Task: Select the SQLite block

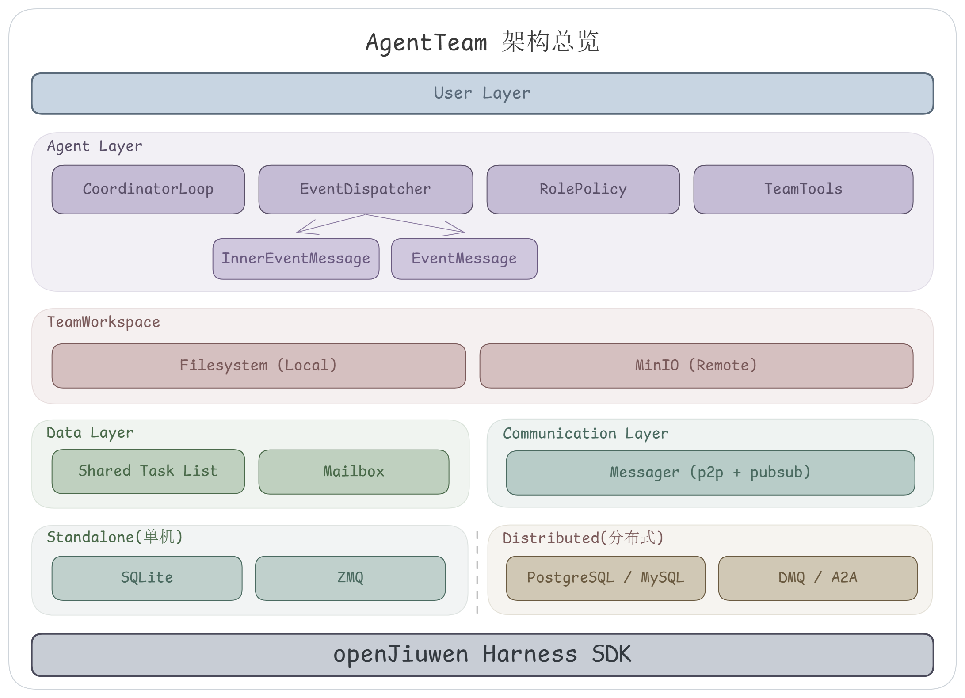Action: tap(147, 577)
